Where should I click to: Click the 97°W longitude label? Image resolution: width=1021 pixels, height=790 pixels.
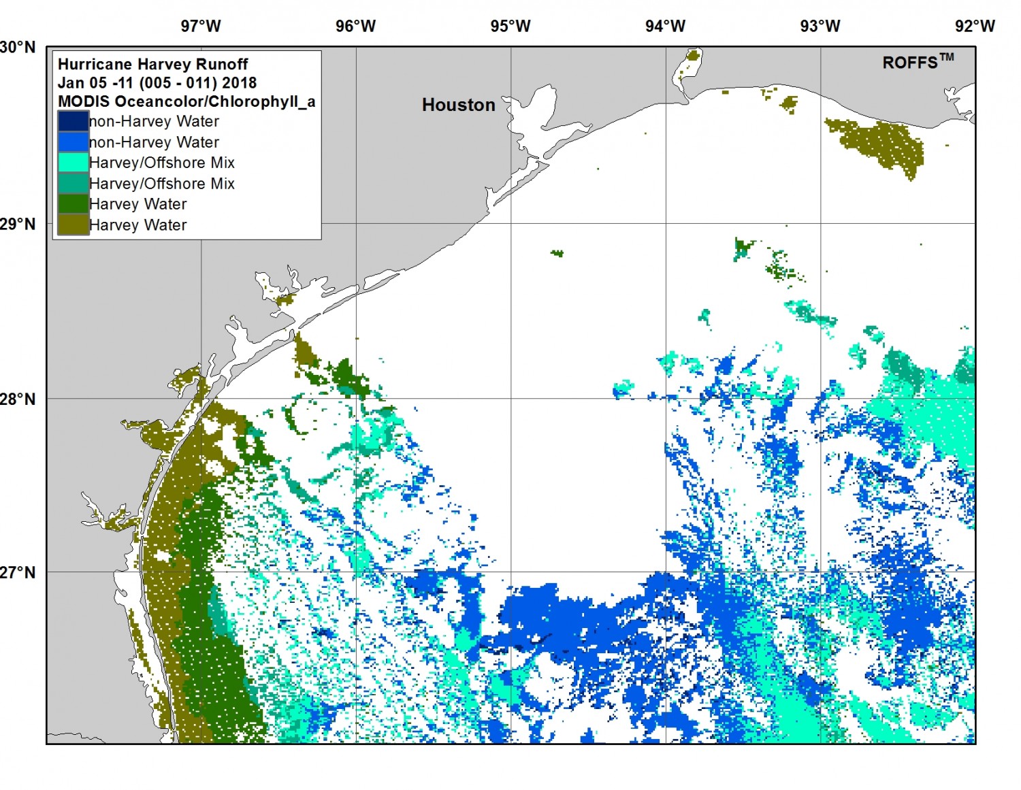201,27
